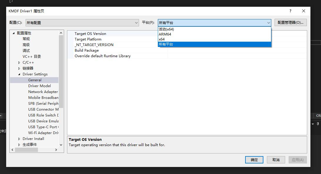The width and height of the screenshot is (321, 174).
Task: Select 活动(x64) platform option
Action: [x=166, y=29]
